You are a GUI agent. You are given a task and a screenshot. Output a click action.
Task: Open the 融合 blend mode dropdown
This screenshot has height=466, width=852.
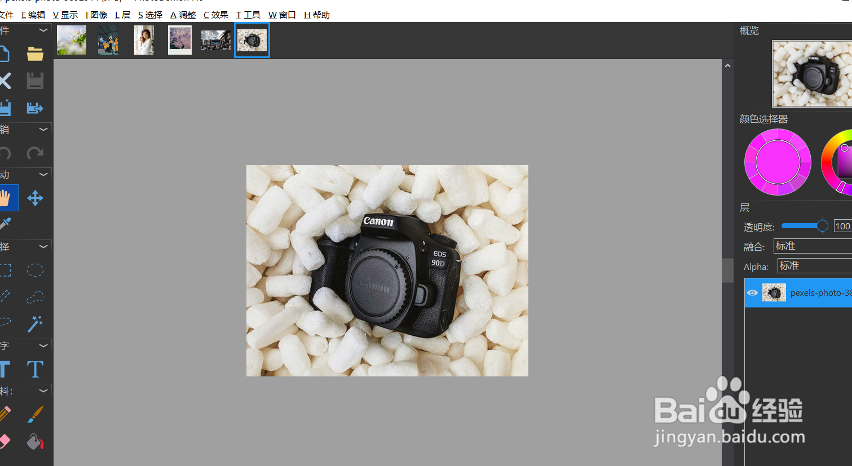coord(813,246)
